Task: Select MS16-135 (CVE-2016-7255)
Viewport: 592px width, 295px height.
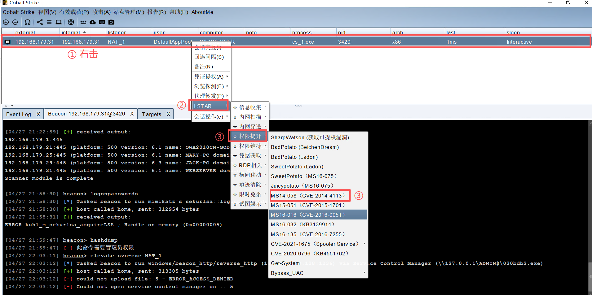Action: pos(318,234)
